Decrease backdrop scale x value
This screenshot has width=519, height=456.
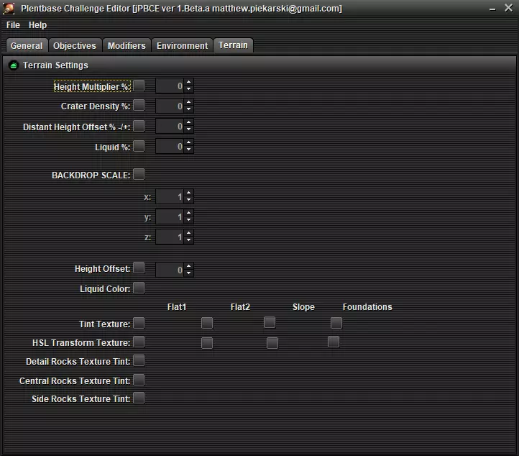point(188,201)
